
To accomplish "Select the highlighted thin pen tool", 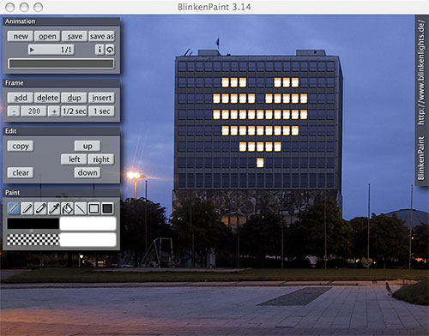I will click(x=14, y=208).
